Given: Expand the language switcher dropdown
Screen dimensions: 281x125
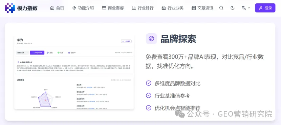Looking at the screenshot, I should click(x=246, y=8).
